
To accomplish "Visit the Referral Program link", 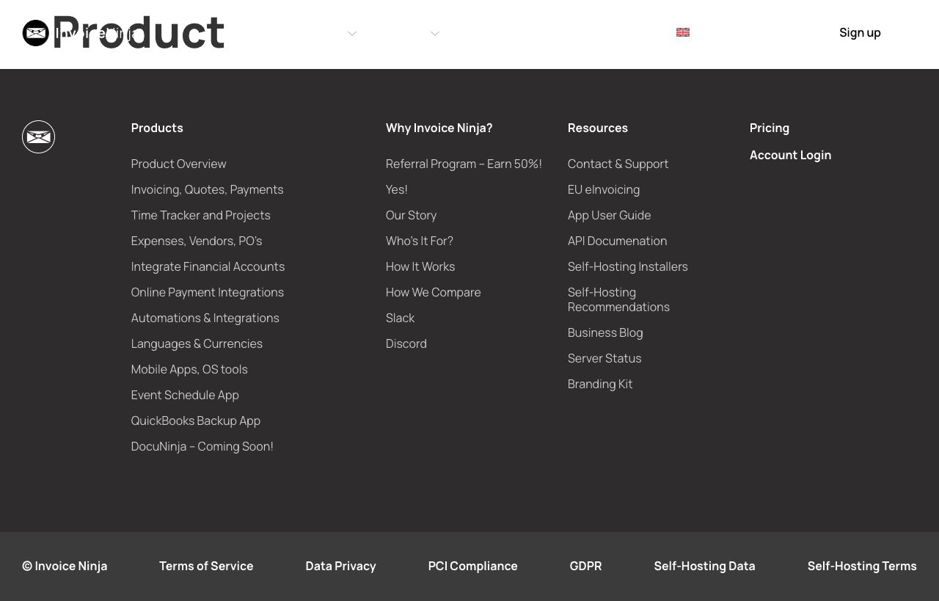I will click(x=464, y=164).
